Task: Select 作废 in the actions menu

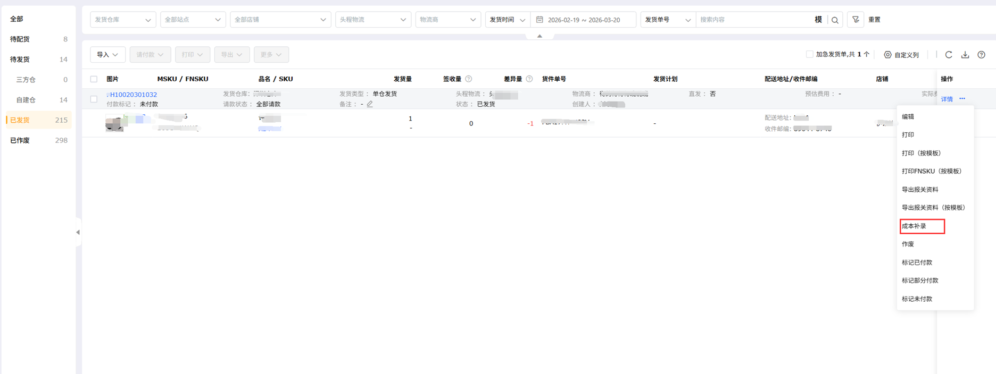Action: [935, 244]
